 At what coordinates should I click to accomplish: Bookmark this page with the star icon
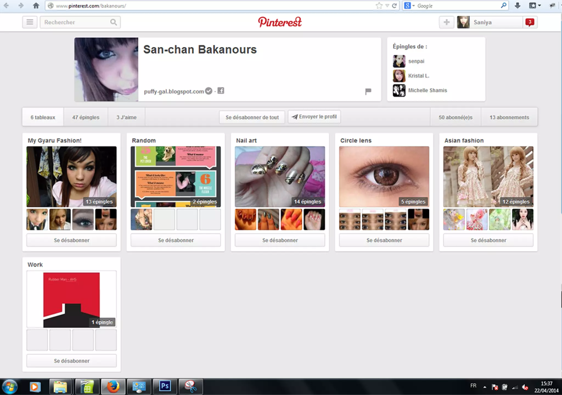(x=379, y=6)
